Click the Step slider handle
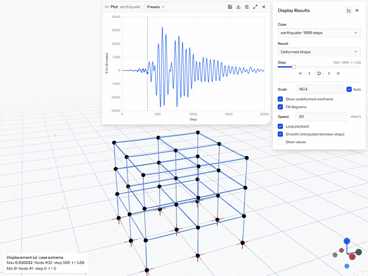 click(x=294, y=67)
